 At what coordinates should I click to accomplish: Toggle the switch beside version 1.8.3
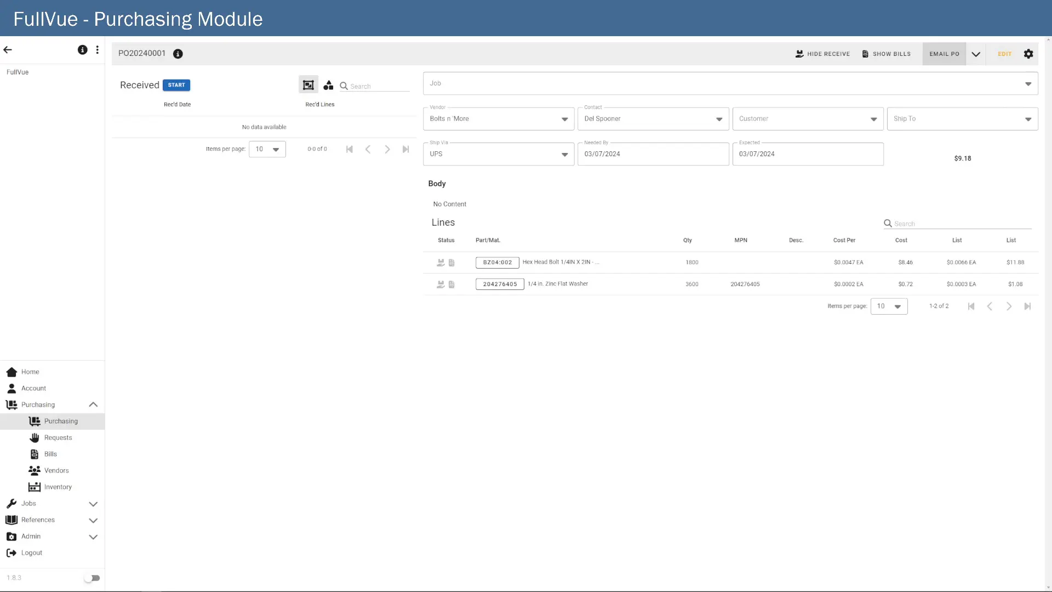(x=92, y=578)
